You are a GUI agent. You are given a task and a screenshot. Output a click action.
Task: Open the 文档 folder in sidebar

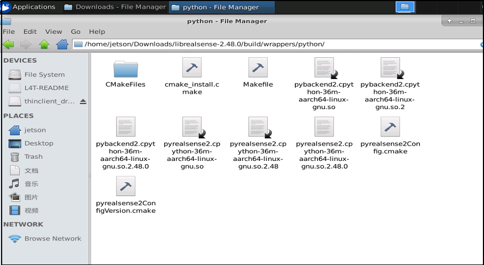[x=23, y=170]
